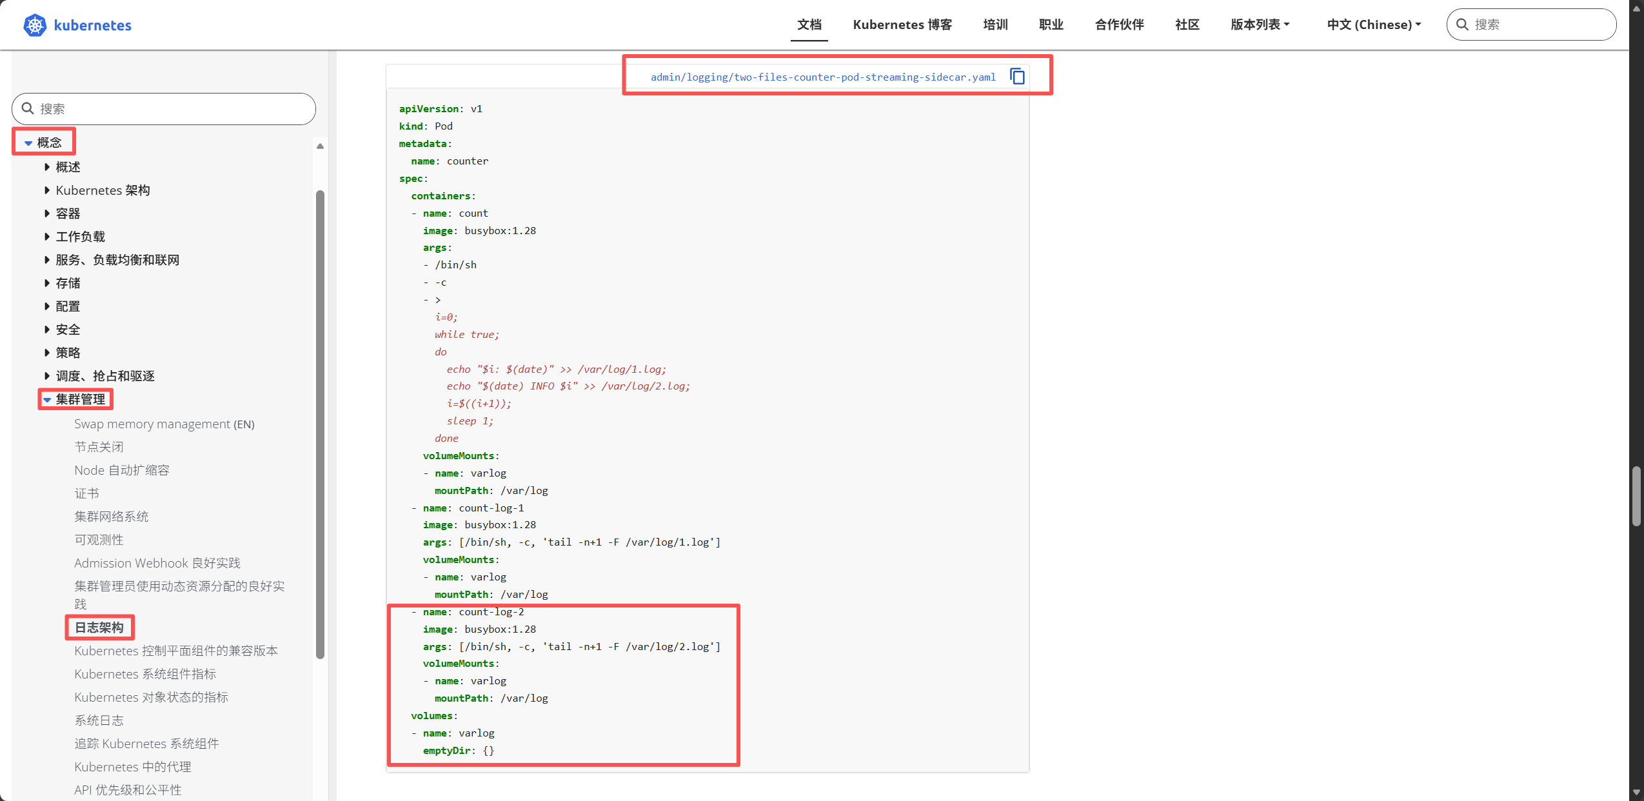1644x801 pixels.
Task: Expand the Kubernetes 架构 tree arrow
Action: tap(47, 190)
